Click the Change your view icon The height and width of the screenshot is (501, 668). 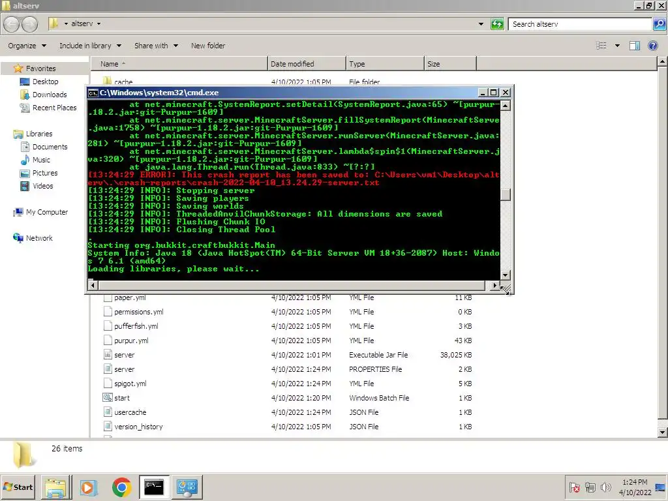point(601,46)
